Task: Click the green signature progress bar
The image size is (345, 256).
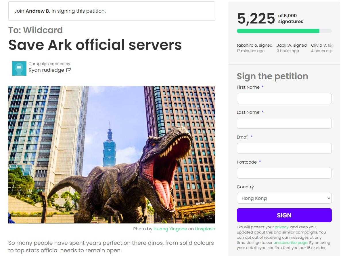Action: click(278, 31)
